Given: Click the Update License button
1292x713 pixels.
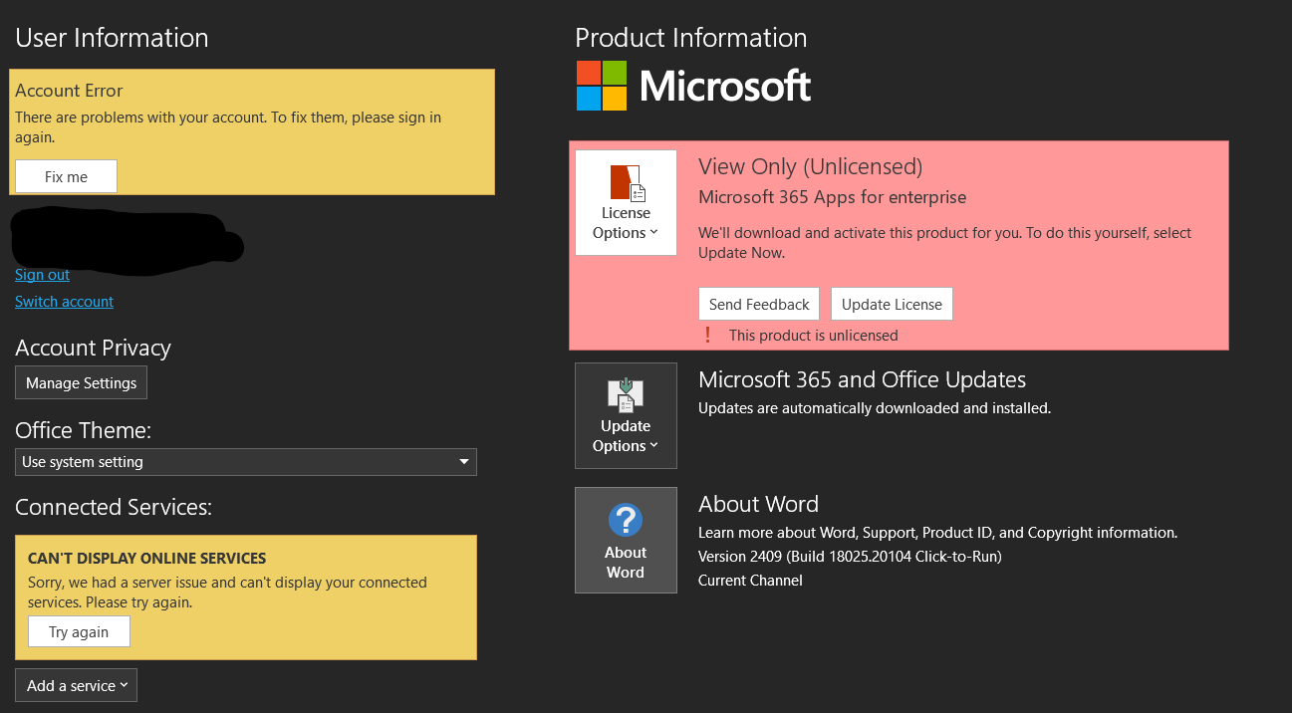Looking at the screenshot, I should coord(892,304).
